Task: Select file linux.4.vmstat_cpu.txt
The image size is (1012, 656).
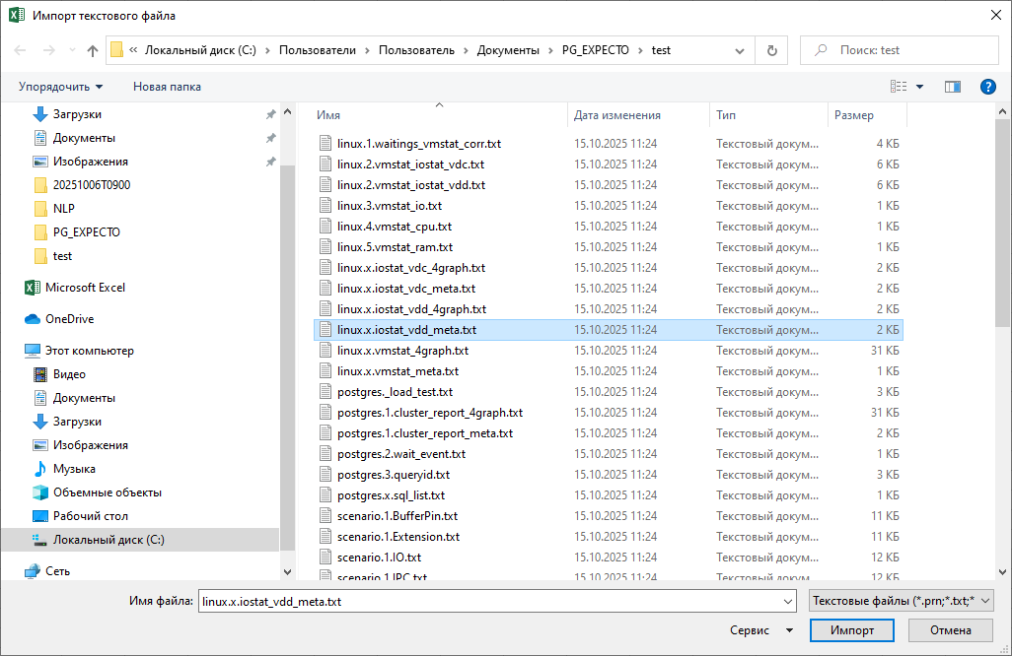Action: [395, 227]
